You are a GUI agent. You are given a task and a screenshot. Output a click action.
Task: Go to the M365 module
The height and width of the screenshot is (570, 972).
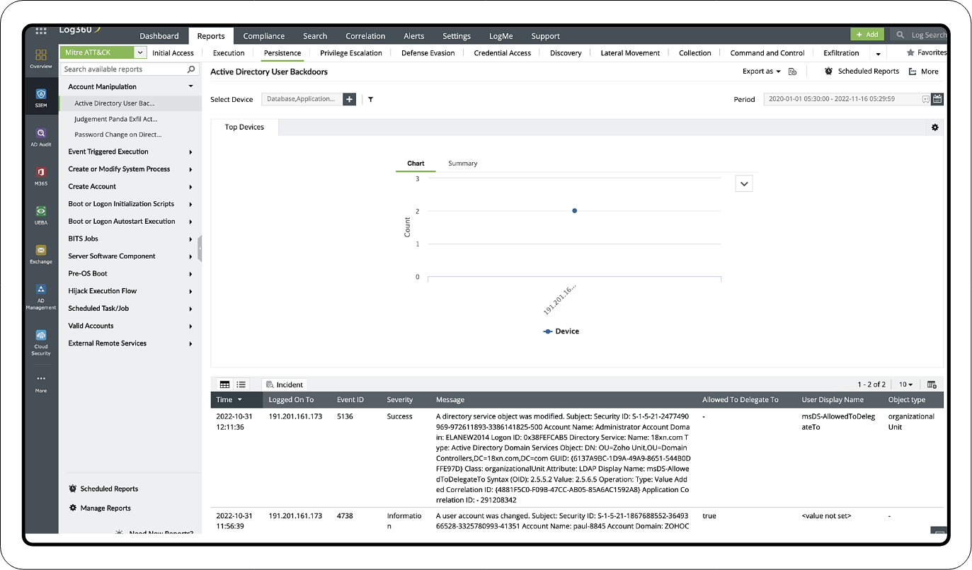coord(41,176)
